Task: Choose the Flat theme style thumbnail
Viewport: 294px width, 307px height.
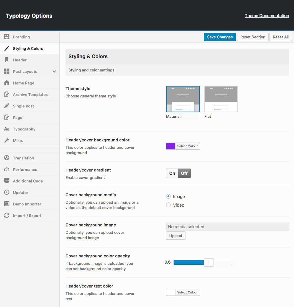Action: pyautogui.click(x=221, y=99)
